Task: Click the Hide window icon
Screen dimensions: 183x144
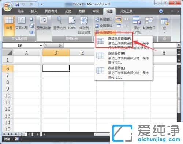Action: click(x=119, y=26)
